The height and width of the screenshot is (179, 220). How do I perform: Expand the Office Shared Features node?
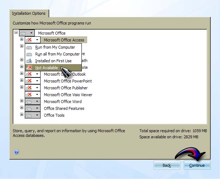[22, 108]
